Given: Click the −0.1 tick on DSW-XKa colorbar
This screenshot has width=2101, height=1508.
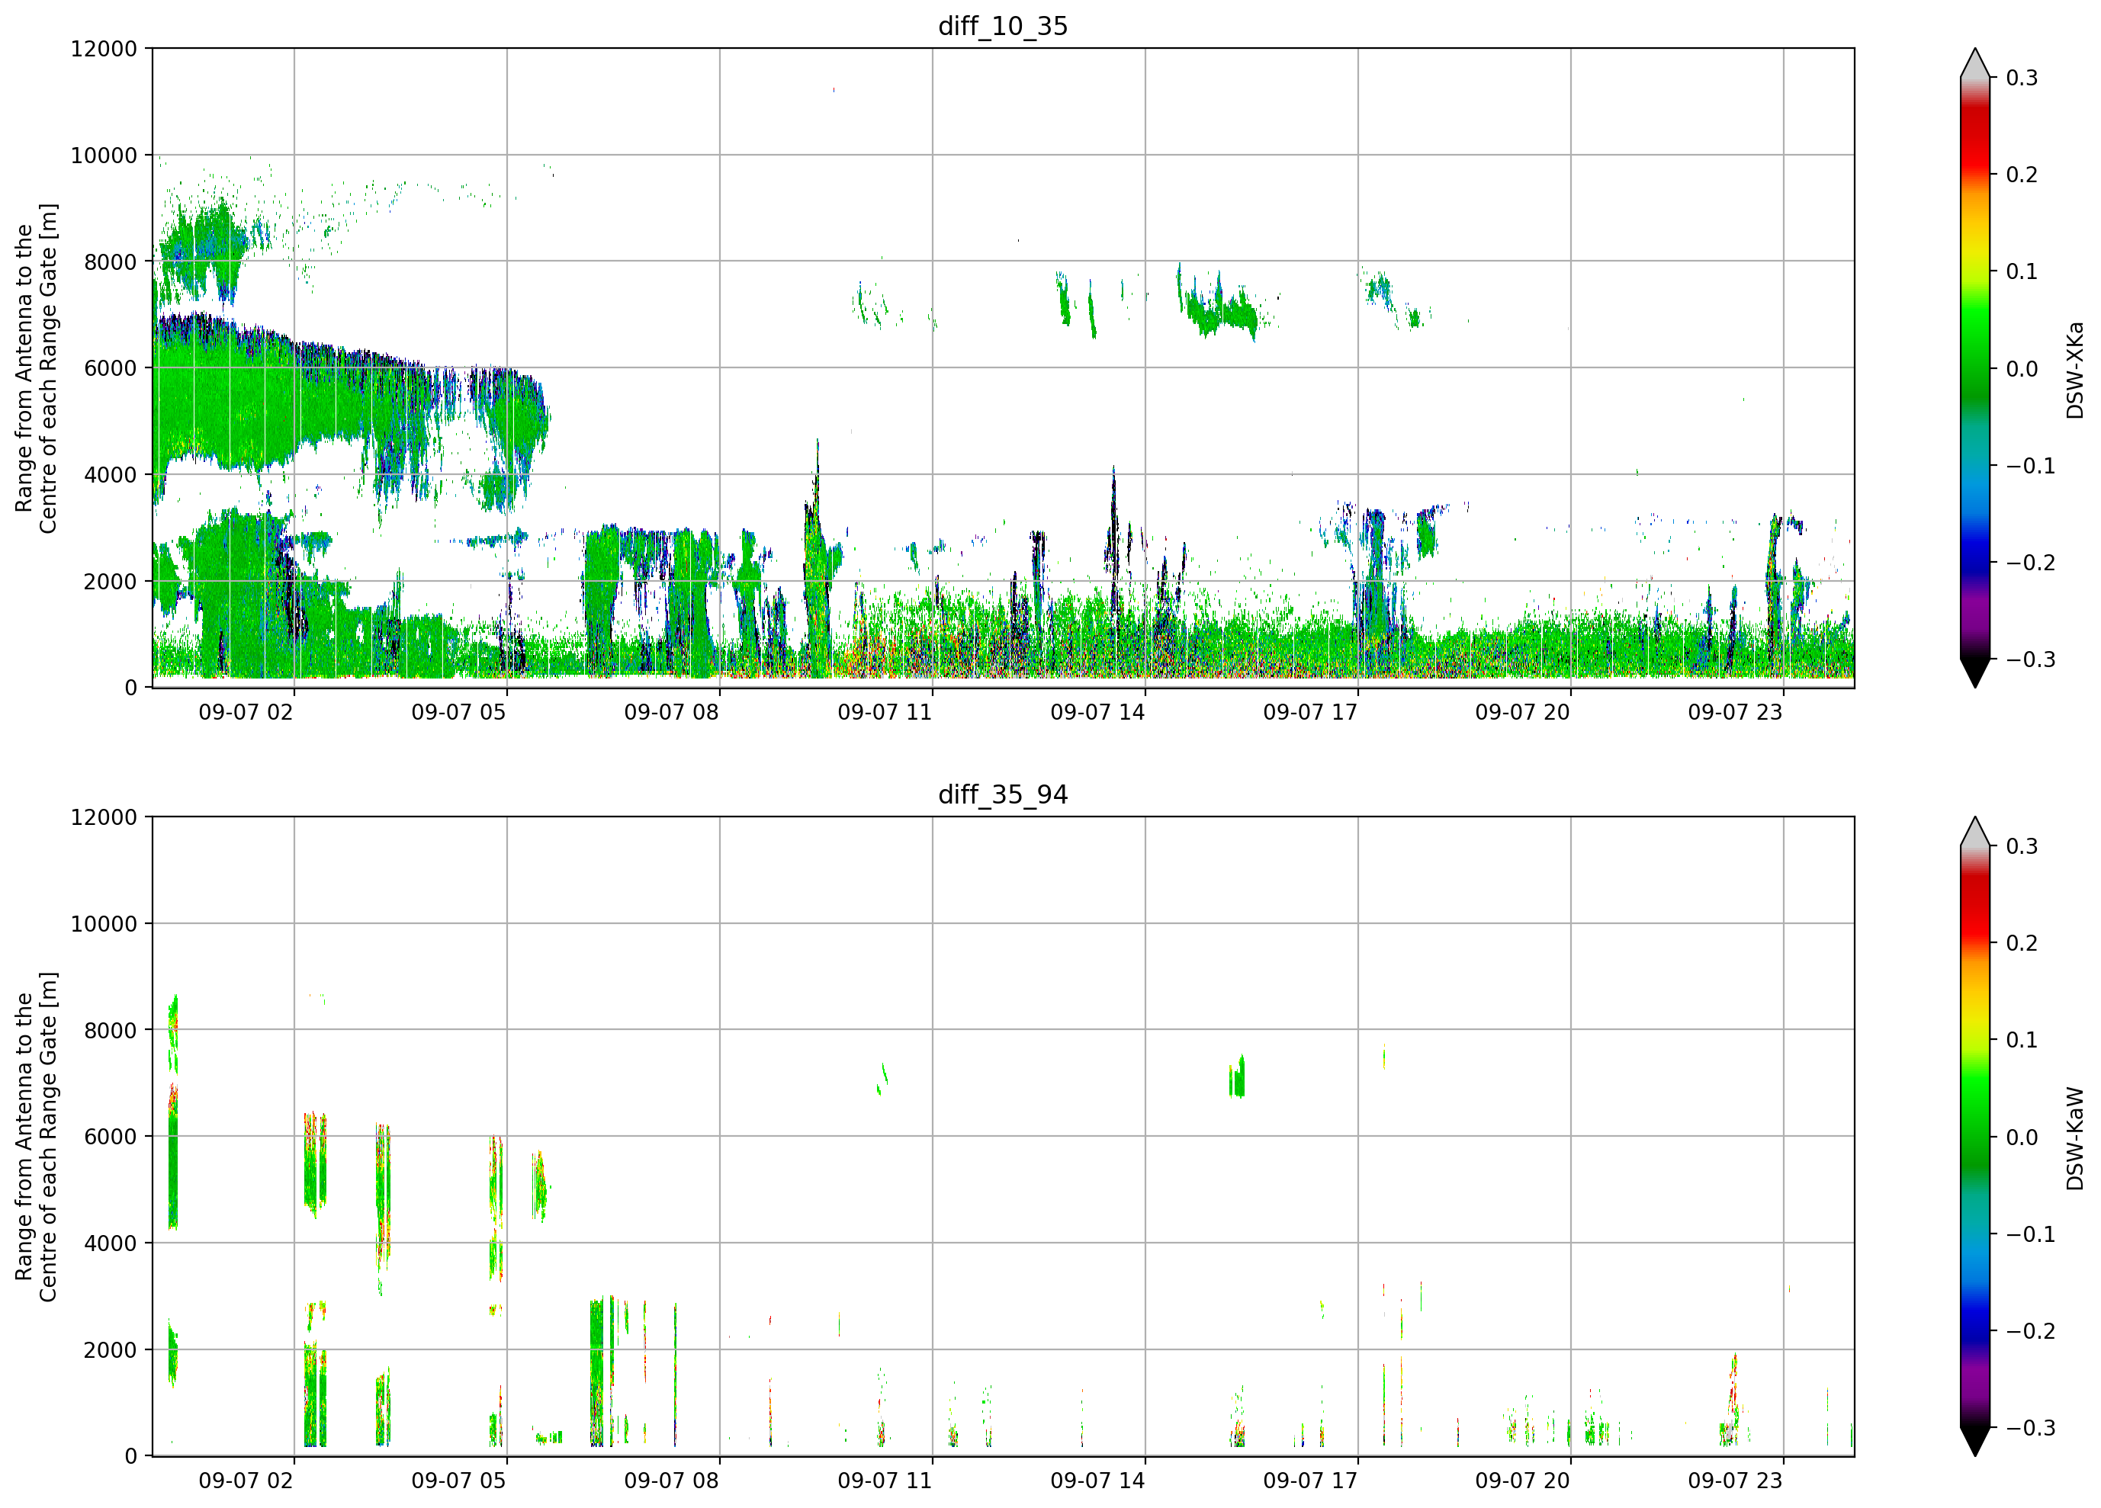Looking at the screenshot, I should (2031, 466).
